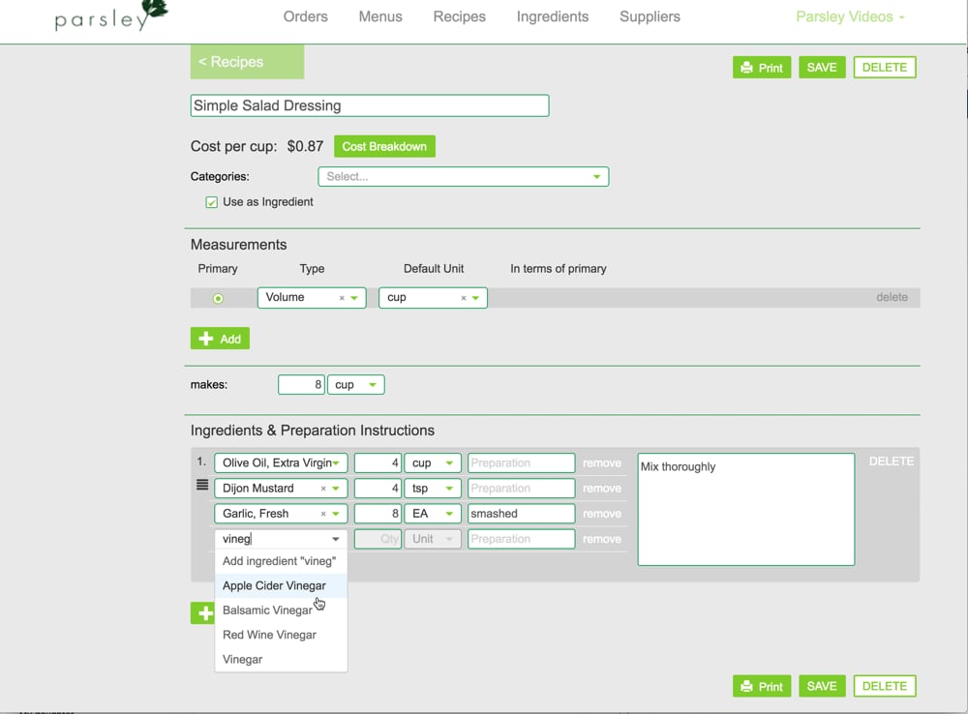Clear Olive Oil, Extra Virgin via its x icon
The height and width of the screenshot is (714, 968).
324,462
